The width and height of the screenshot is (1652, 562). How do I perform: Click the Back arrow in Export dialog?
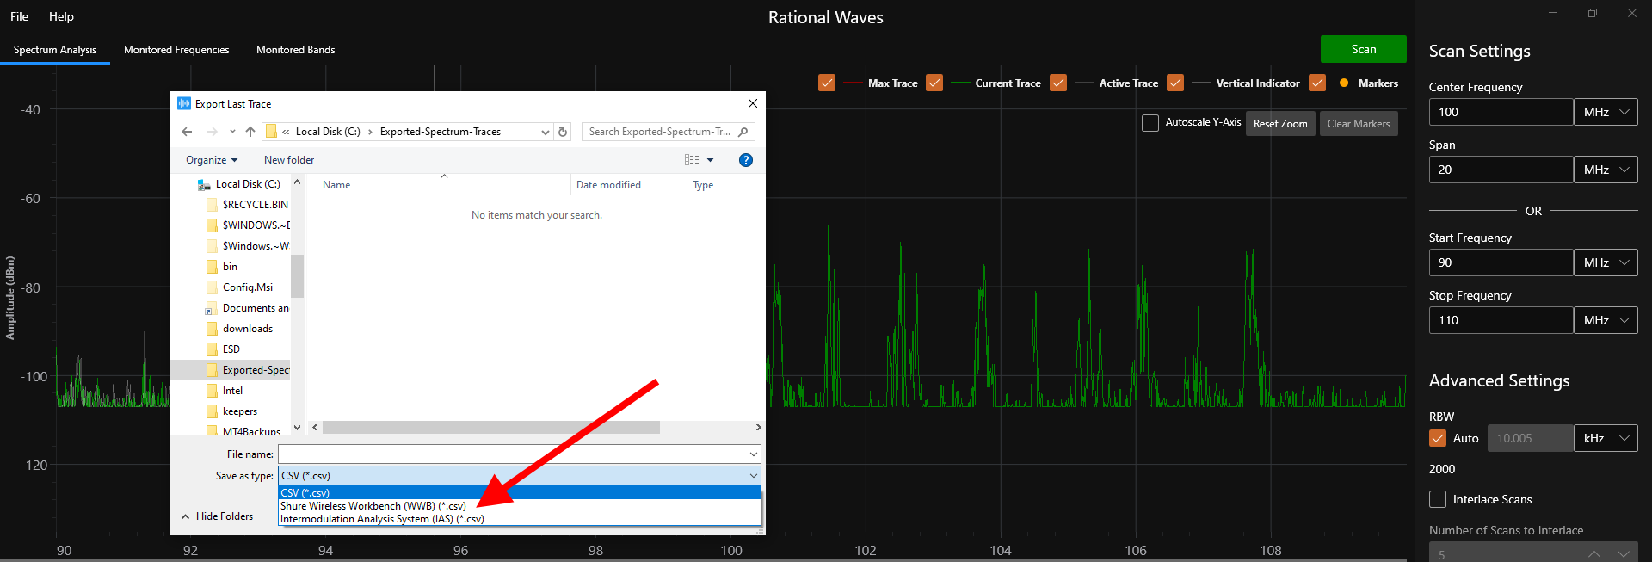pos(187,132)
